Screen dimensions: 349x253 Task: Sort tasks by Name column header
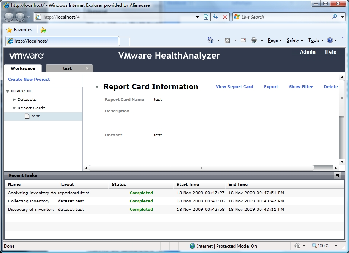pos(31,184)
